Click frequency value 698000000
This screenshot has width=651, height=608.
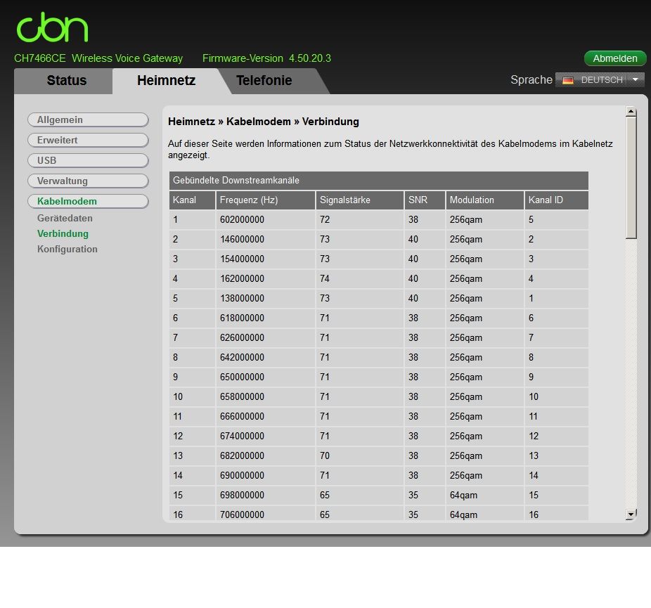point(242,495)
